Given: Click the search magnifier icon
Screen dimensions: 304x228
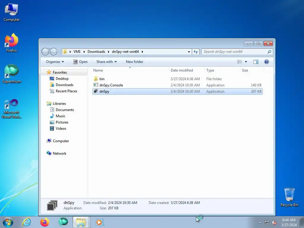Looking at the screenshot, I should (x=269, y=52).
